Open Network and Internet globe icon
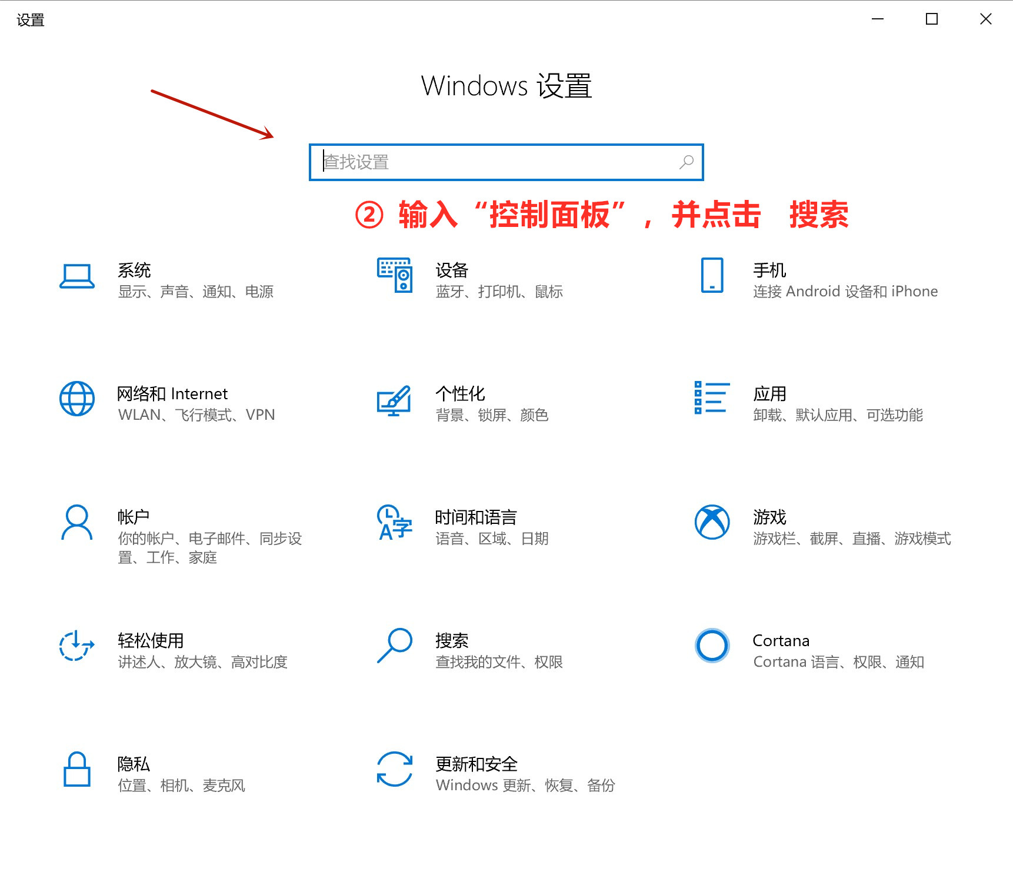Image resolution: width=1013 pixels, height=869 pixels. pos(77,399)
